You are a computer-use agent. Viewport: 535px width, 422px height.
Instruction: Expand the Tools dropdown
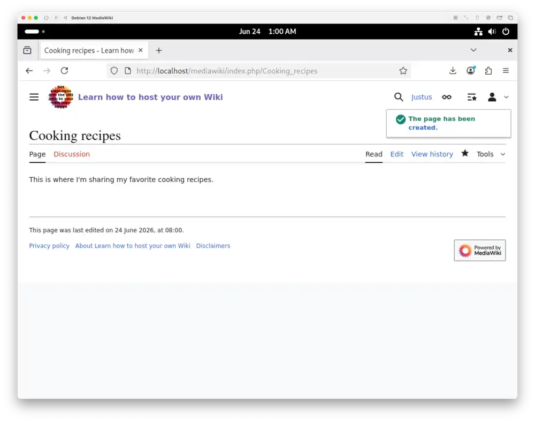491,154
